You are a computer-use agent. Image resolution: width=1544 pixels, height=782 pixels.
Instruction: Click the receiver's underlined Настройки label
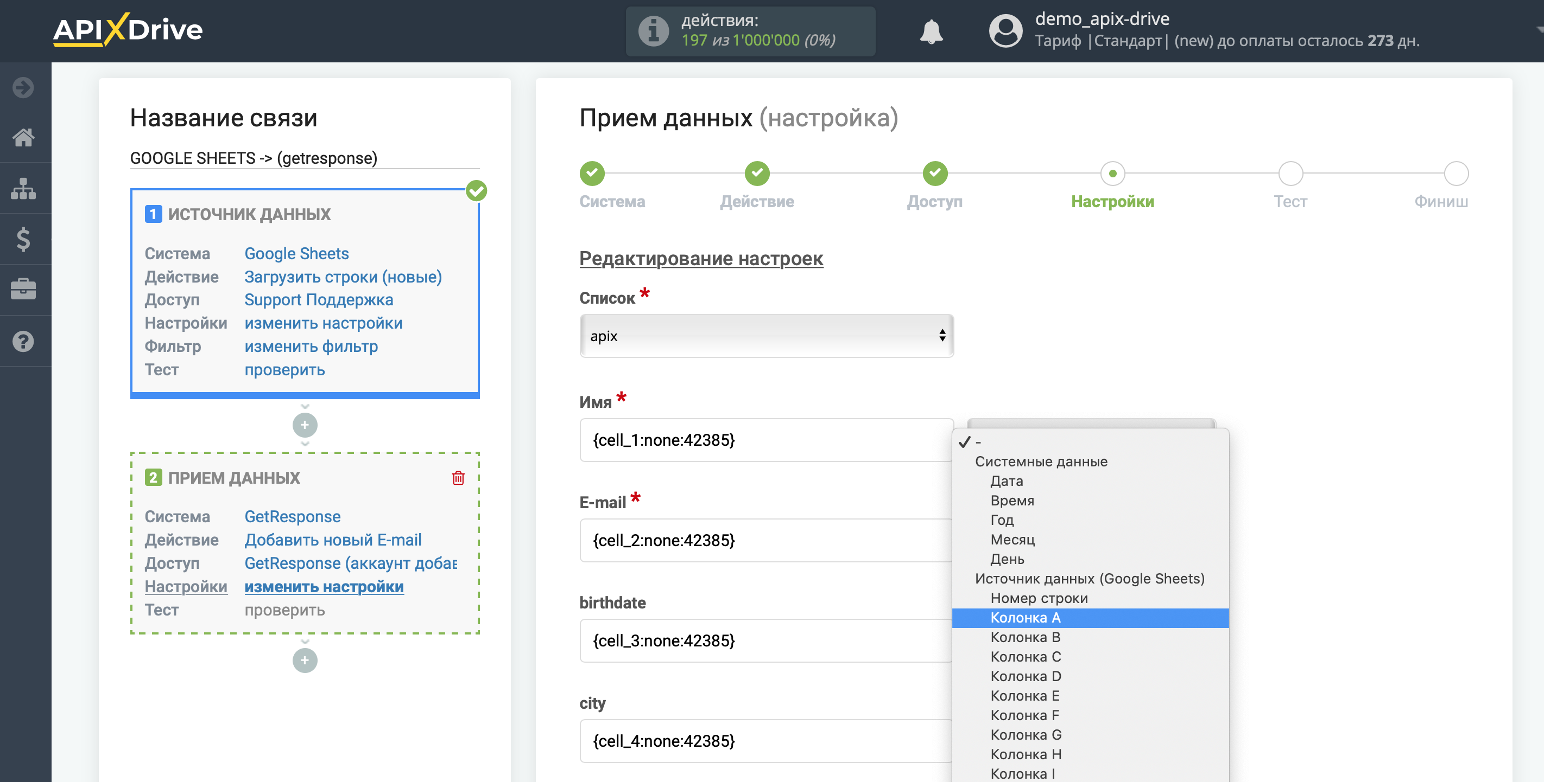[x=186, y=587]
